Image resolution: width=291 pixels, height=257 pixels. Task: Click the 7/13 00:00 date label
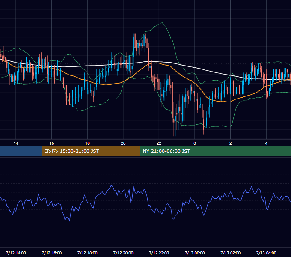tap(195, 253)
